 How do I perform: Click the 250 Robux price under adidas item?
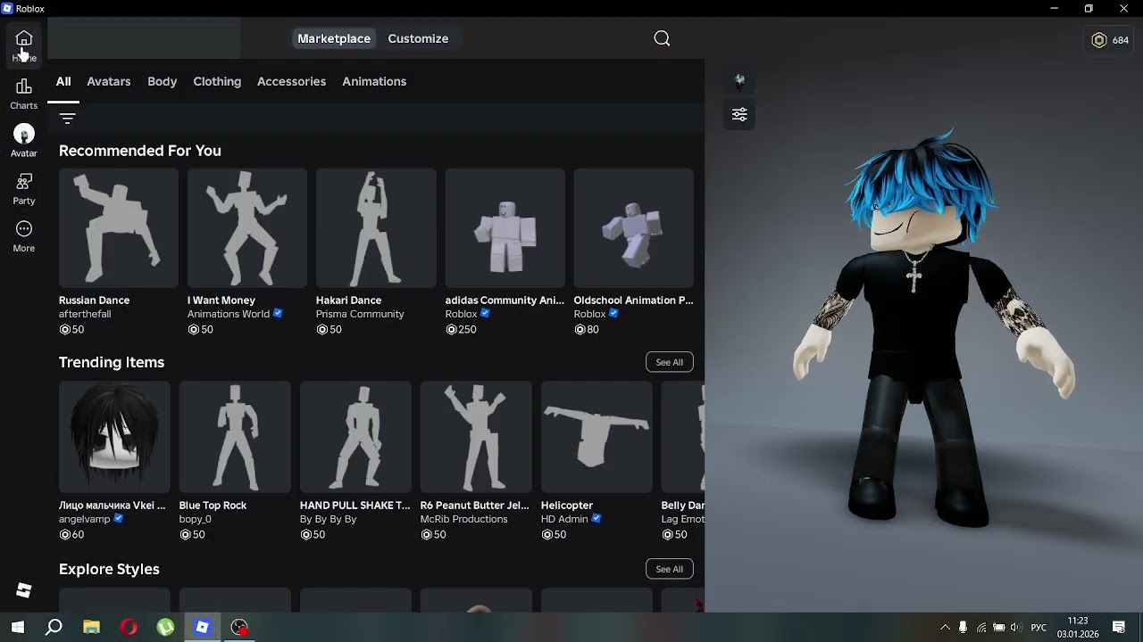pyautogui.click(x=461, y=330)
